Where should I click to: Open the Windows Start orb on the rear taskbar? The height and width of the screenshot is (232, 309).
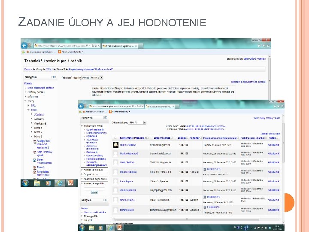pyautogui.click(x=25, y=183)
